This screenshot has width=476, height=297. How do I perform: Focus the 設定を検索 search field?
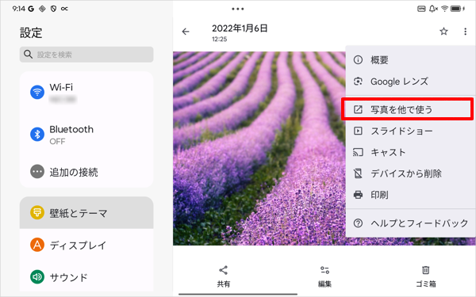(86, 55)
